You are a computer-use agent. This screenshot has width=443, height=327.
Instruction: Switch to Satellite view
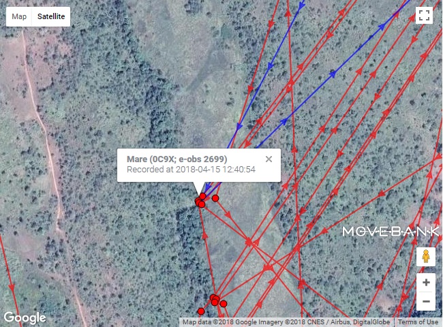tap(51, 16)
